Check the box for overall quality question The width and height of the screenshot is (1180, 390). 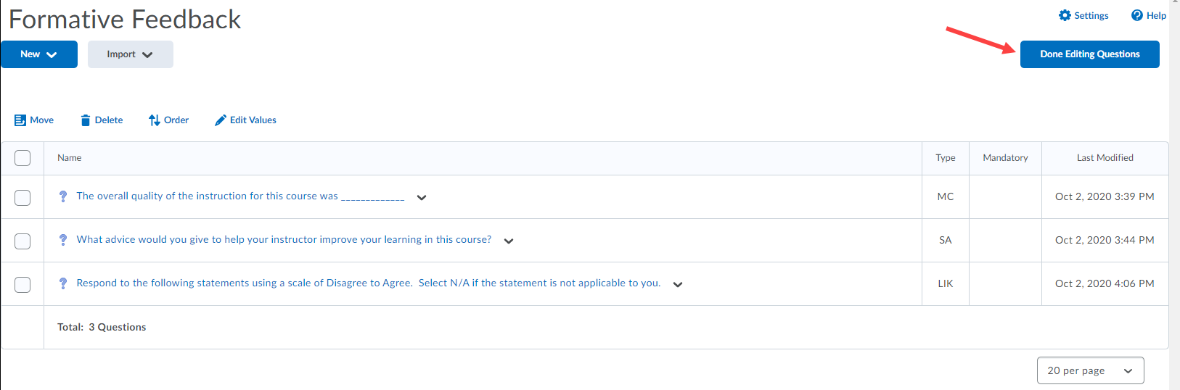(x=22, y=197)
